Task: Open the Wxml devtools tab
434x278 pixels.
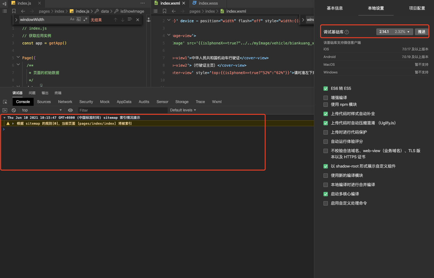Action: click(217, 102)
